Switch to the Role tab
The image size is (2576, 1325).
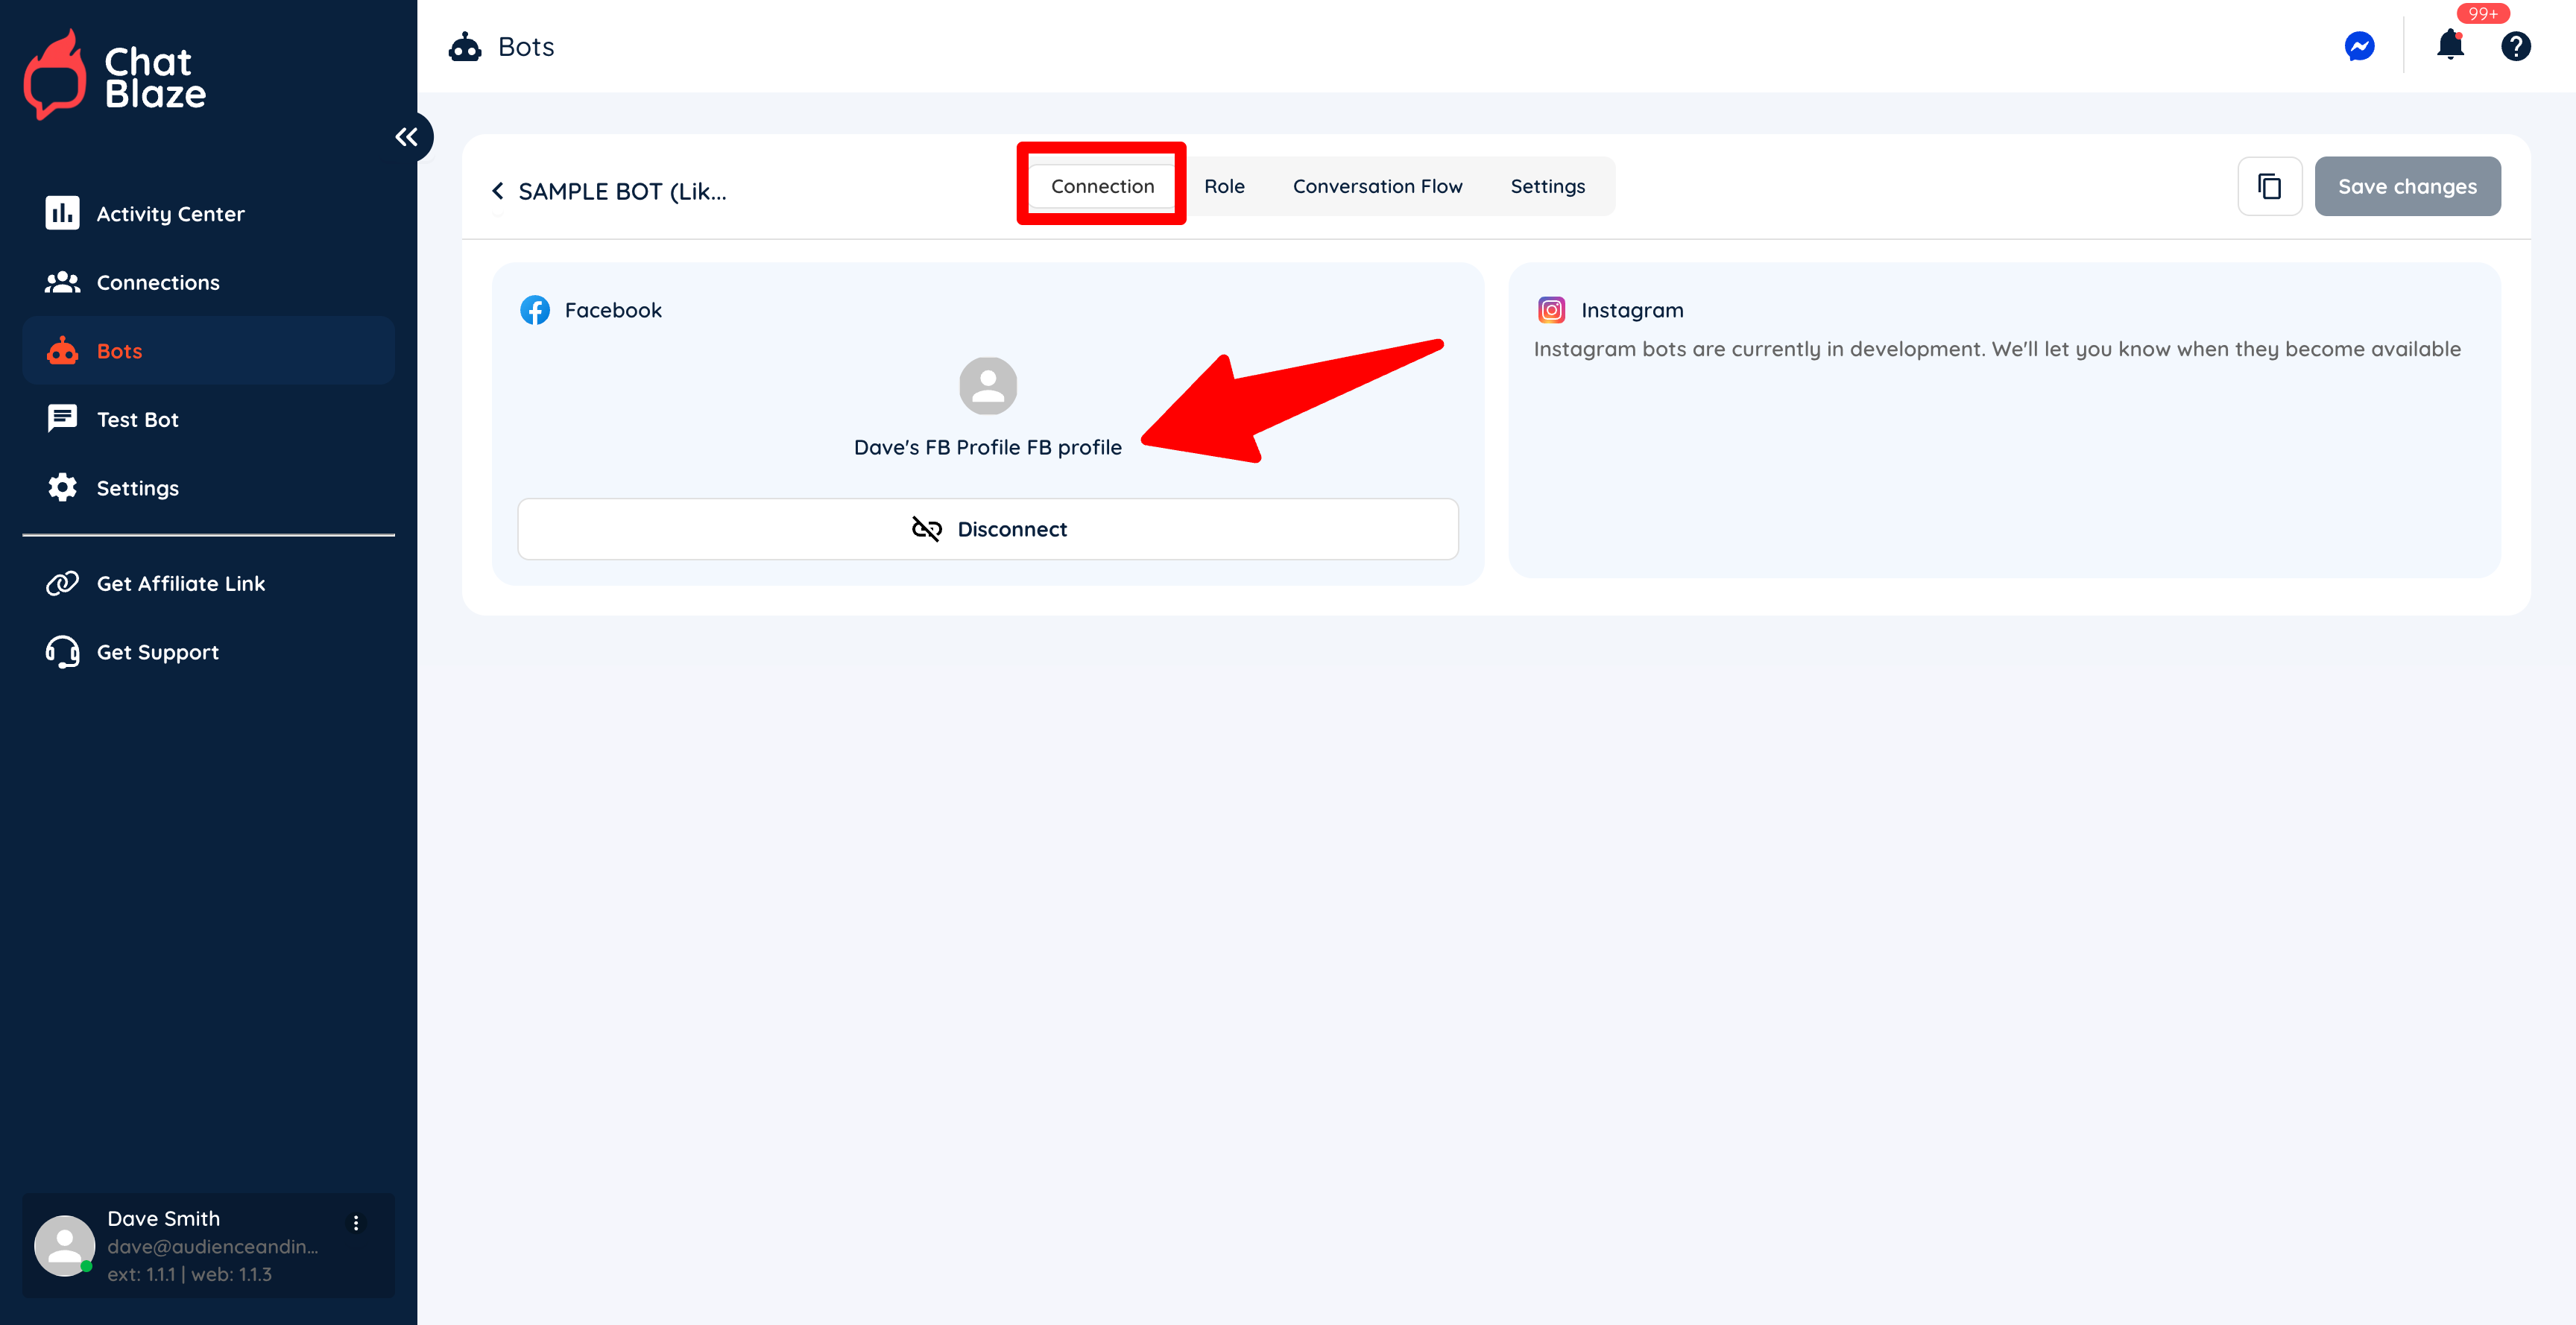pos(1224,186)
